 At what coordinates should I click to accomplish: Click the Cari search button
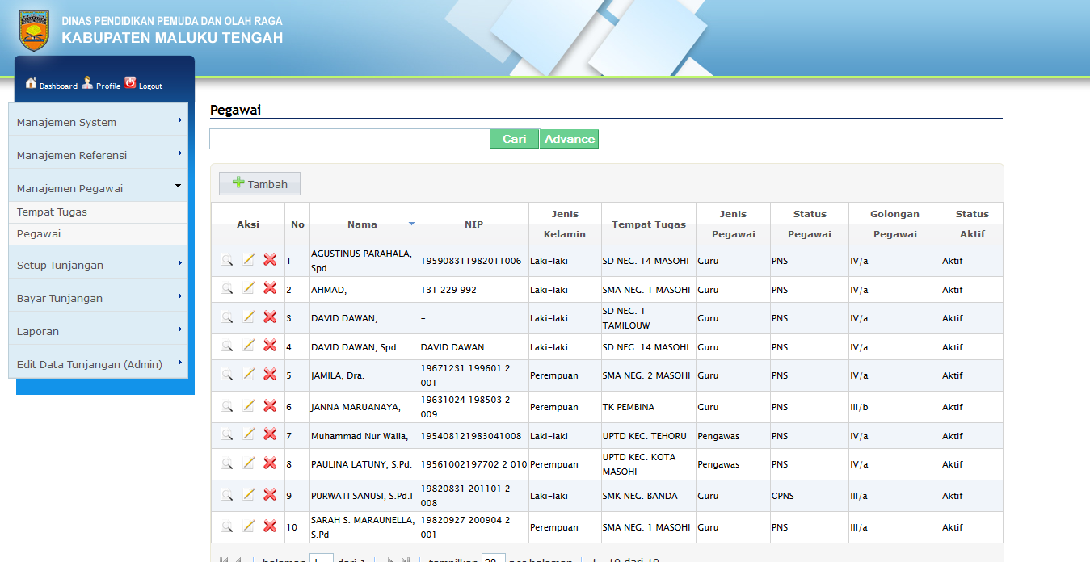coord(514,139)
